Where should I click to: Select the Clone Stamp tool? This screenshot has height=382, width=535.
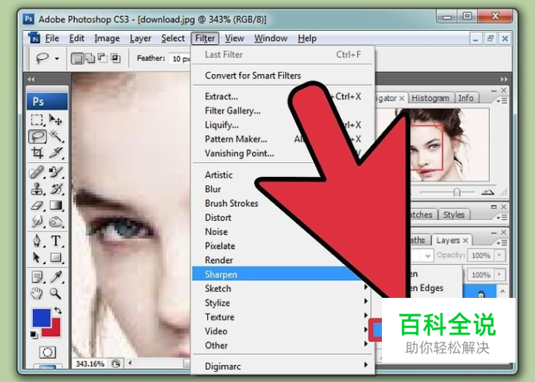pos(37,189)
